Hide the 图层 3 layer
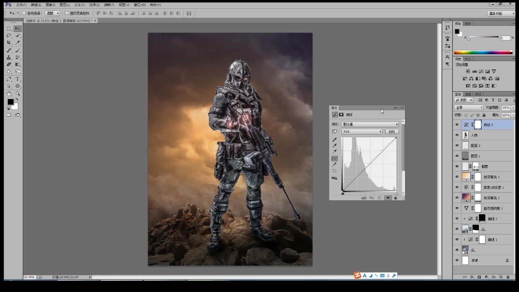Screen dimensions: 519x292 click(x=457, y=146)
